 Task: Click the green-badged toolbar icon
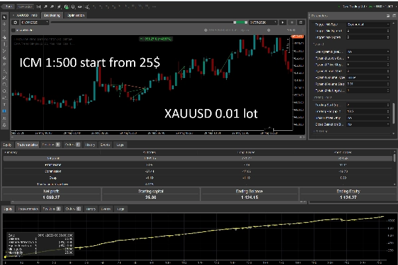[66, 7]
